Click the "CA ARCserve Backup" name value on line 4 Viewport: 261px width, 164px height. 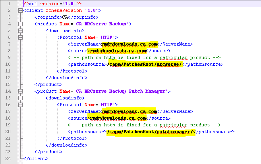[101, 24]
